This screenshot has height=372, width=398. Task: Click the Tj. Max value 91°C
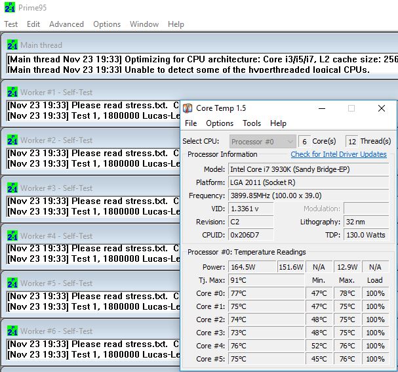(266, 280)
